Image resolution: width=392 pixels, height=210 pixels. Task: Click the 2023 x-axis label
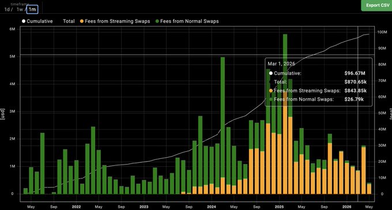144,207
